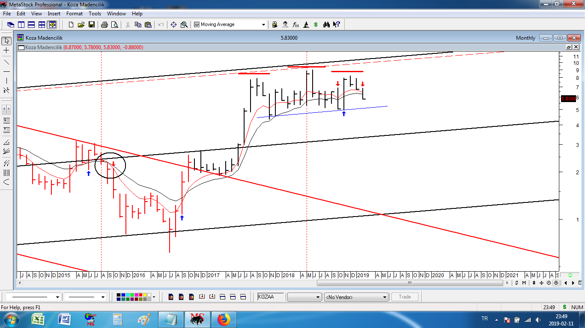Select the speed resistance lines tool

coord(6,151)
